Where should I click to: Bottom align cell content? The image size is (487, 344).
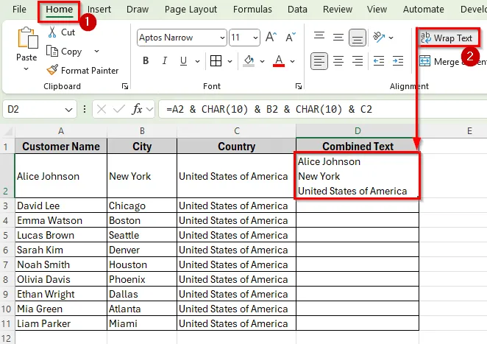358,38
